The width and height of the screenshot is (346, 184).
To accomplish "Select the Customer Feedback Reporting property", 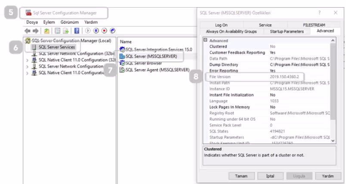I will click(269, 53).
